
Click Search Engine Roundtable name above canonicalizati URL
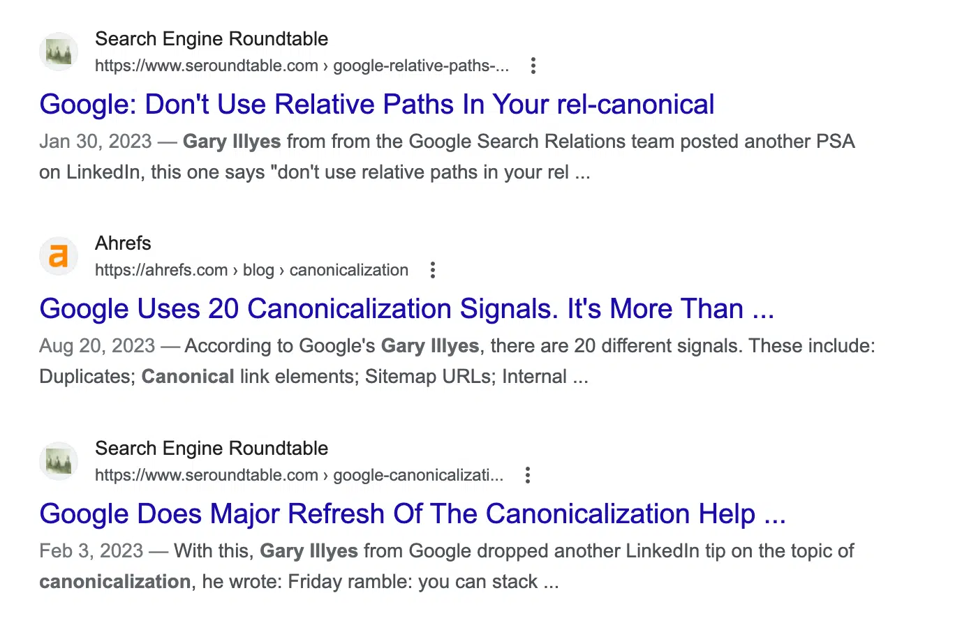212,449
